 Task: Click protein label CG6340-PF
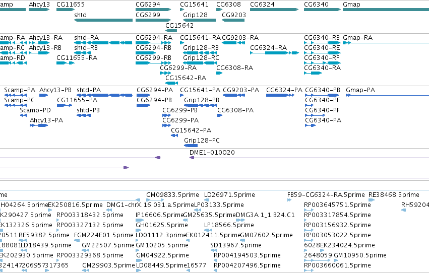322,110
